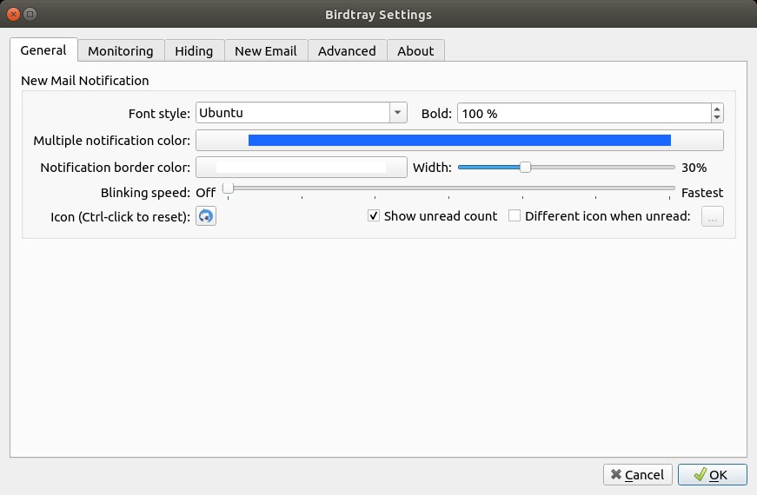Select the Advanced tab
This screenshot has height=495, width=757.
tap(347, 50)
